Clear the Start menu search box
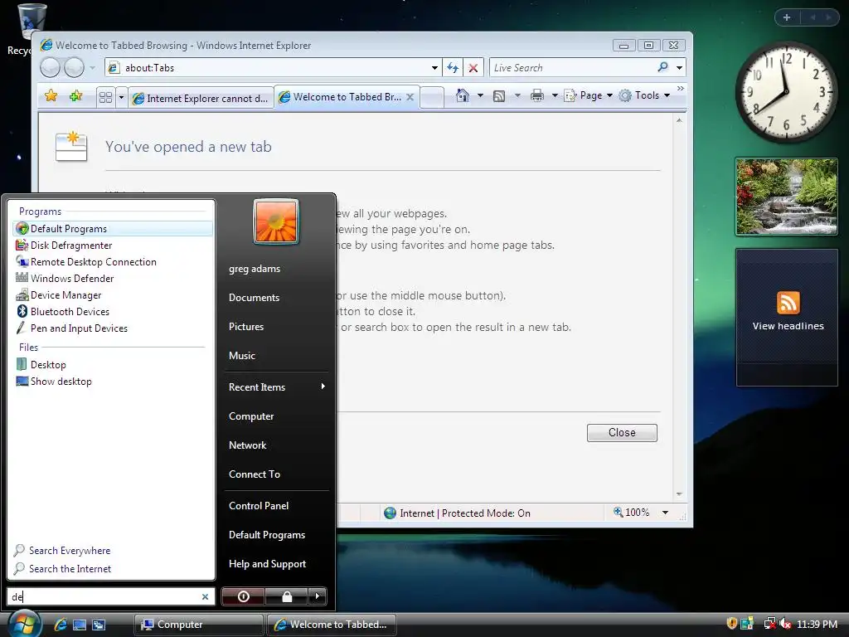Screen dimensions: 849x637 [x=205, y=596]
